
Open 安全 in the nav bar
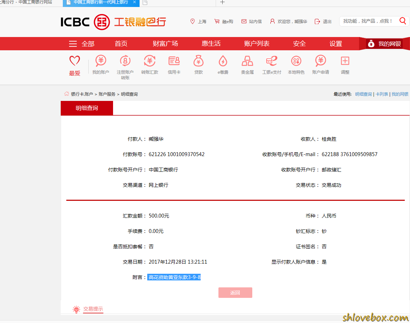coord(299,44)
